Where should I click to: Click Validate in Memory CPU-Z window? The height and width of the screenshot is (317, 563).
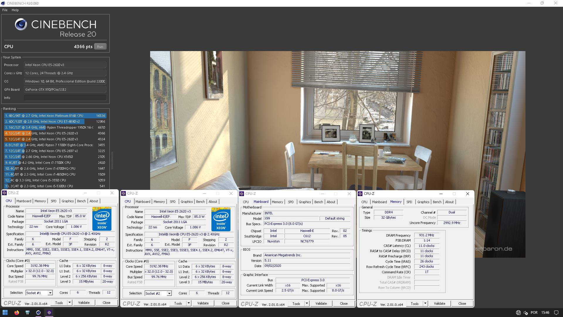click(x=440, y=303)
